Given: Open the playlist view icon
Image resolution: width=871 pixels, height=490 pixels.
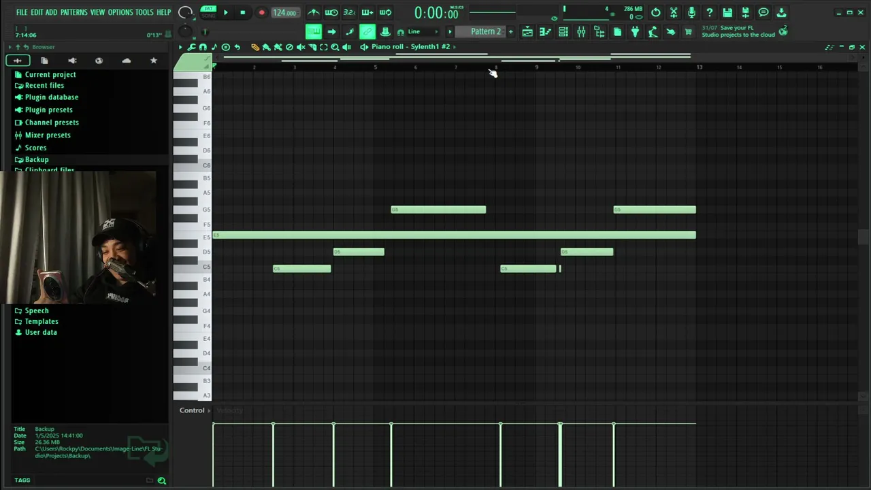Looking at the screenshot, I should [527, 31].
